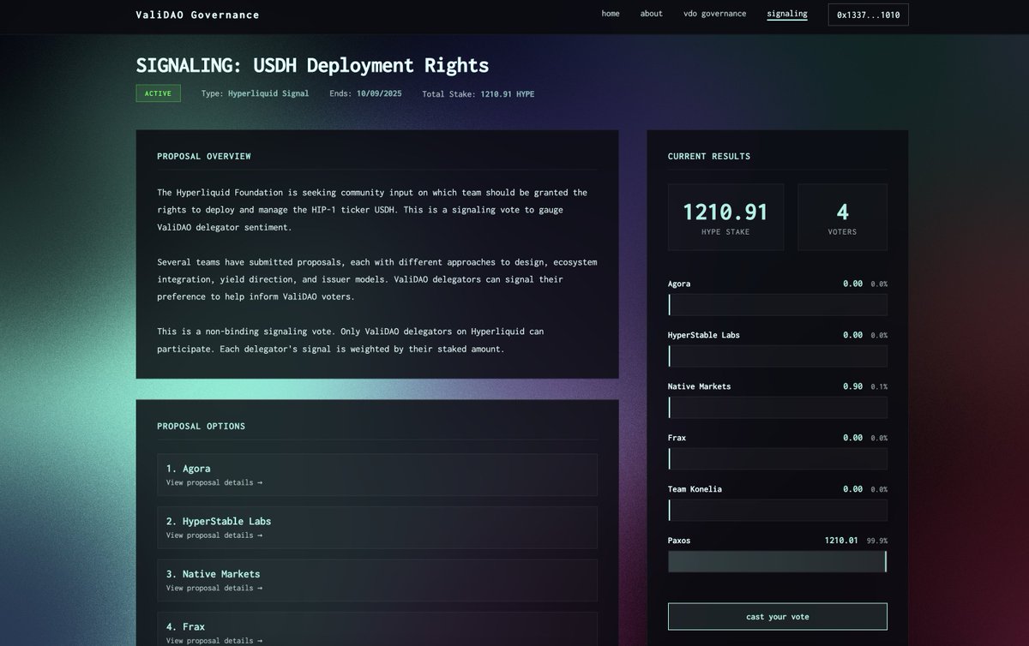Click the Agora result progress bar
Image resolution: width=1029 pixels, height=646 pixels.
coord(777,305)
